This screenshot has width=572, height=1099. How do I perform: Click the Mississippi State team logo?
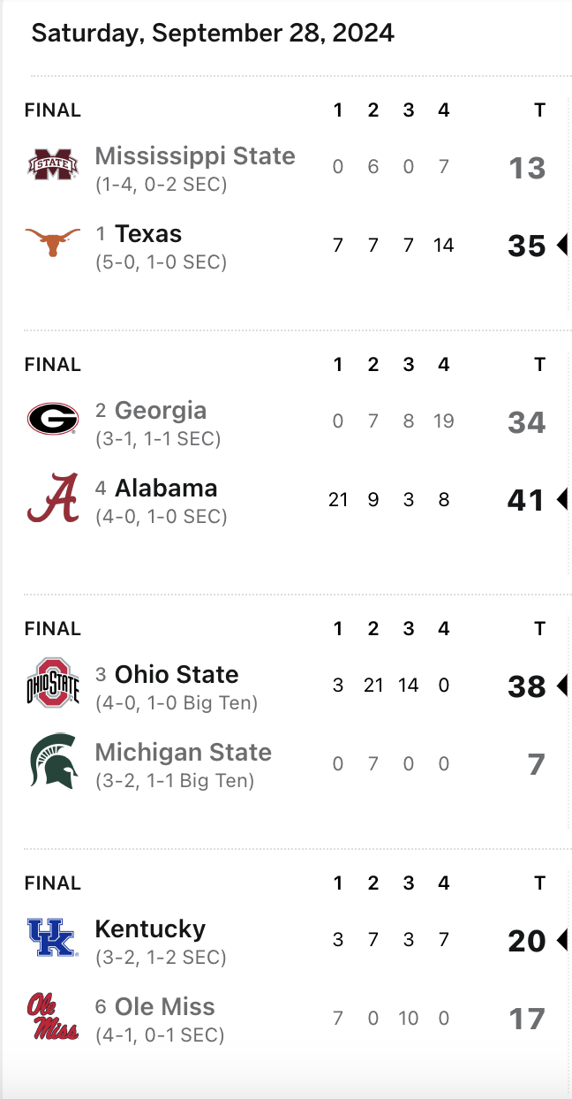[52, 164]
